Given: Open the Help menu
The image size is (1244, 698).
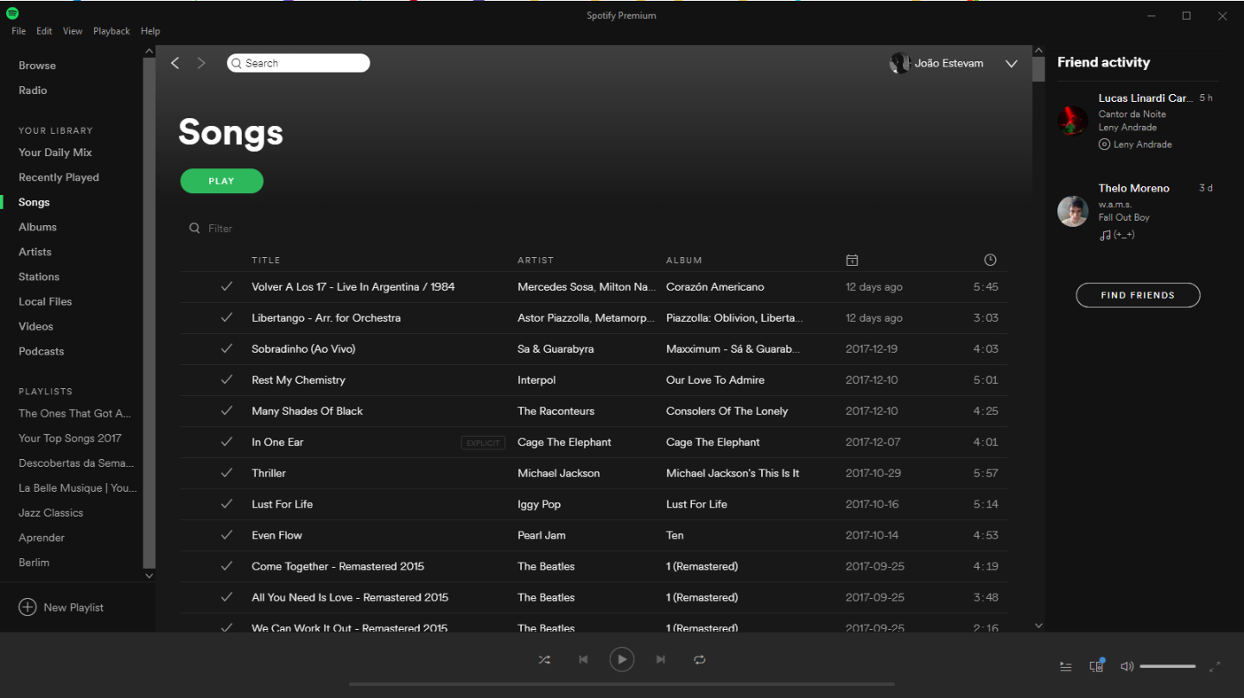Looking at the screenshot, I should 150,31.
